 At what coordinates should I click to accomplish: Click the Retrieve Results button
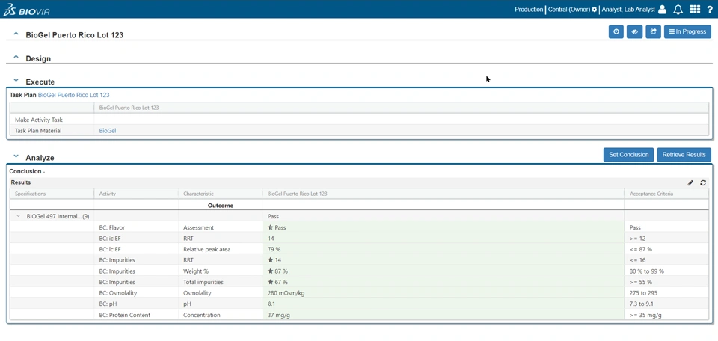684,155
